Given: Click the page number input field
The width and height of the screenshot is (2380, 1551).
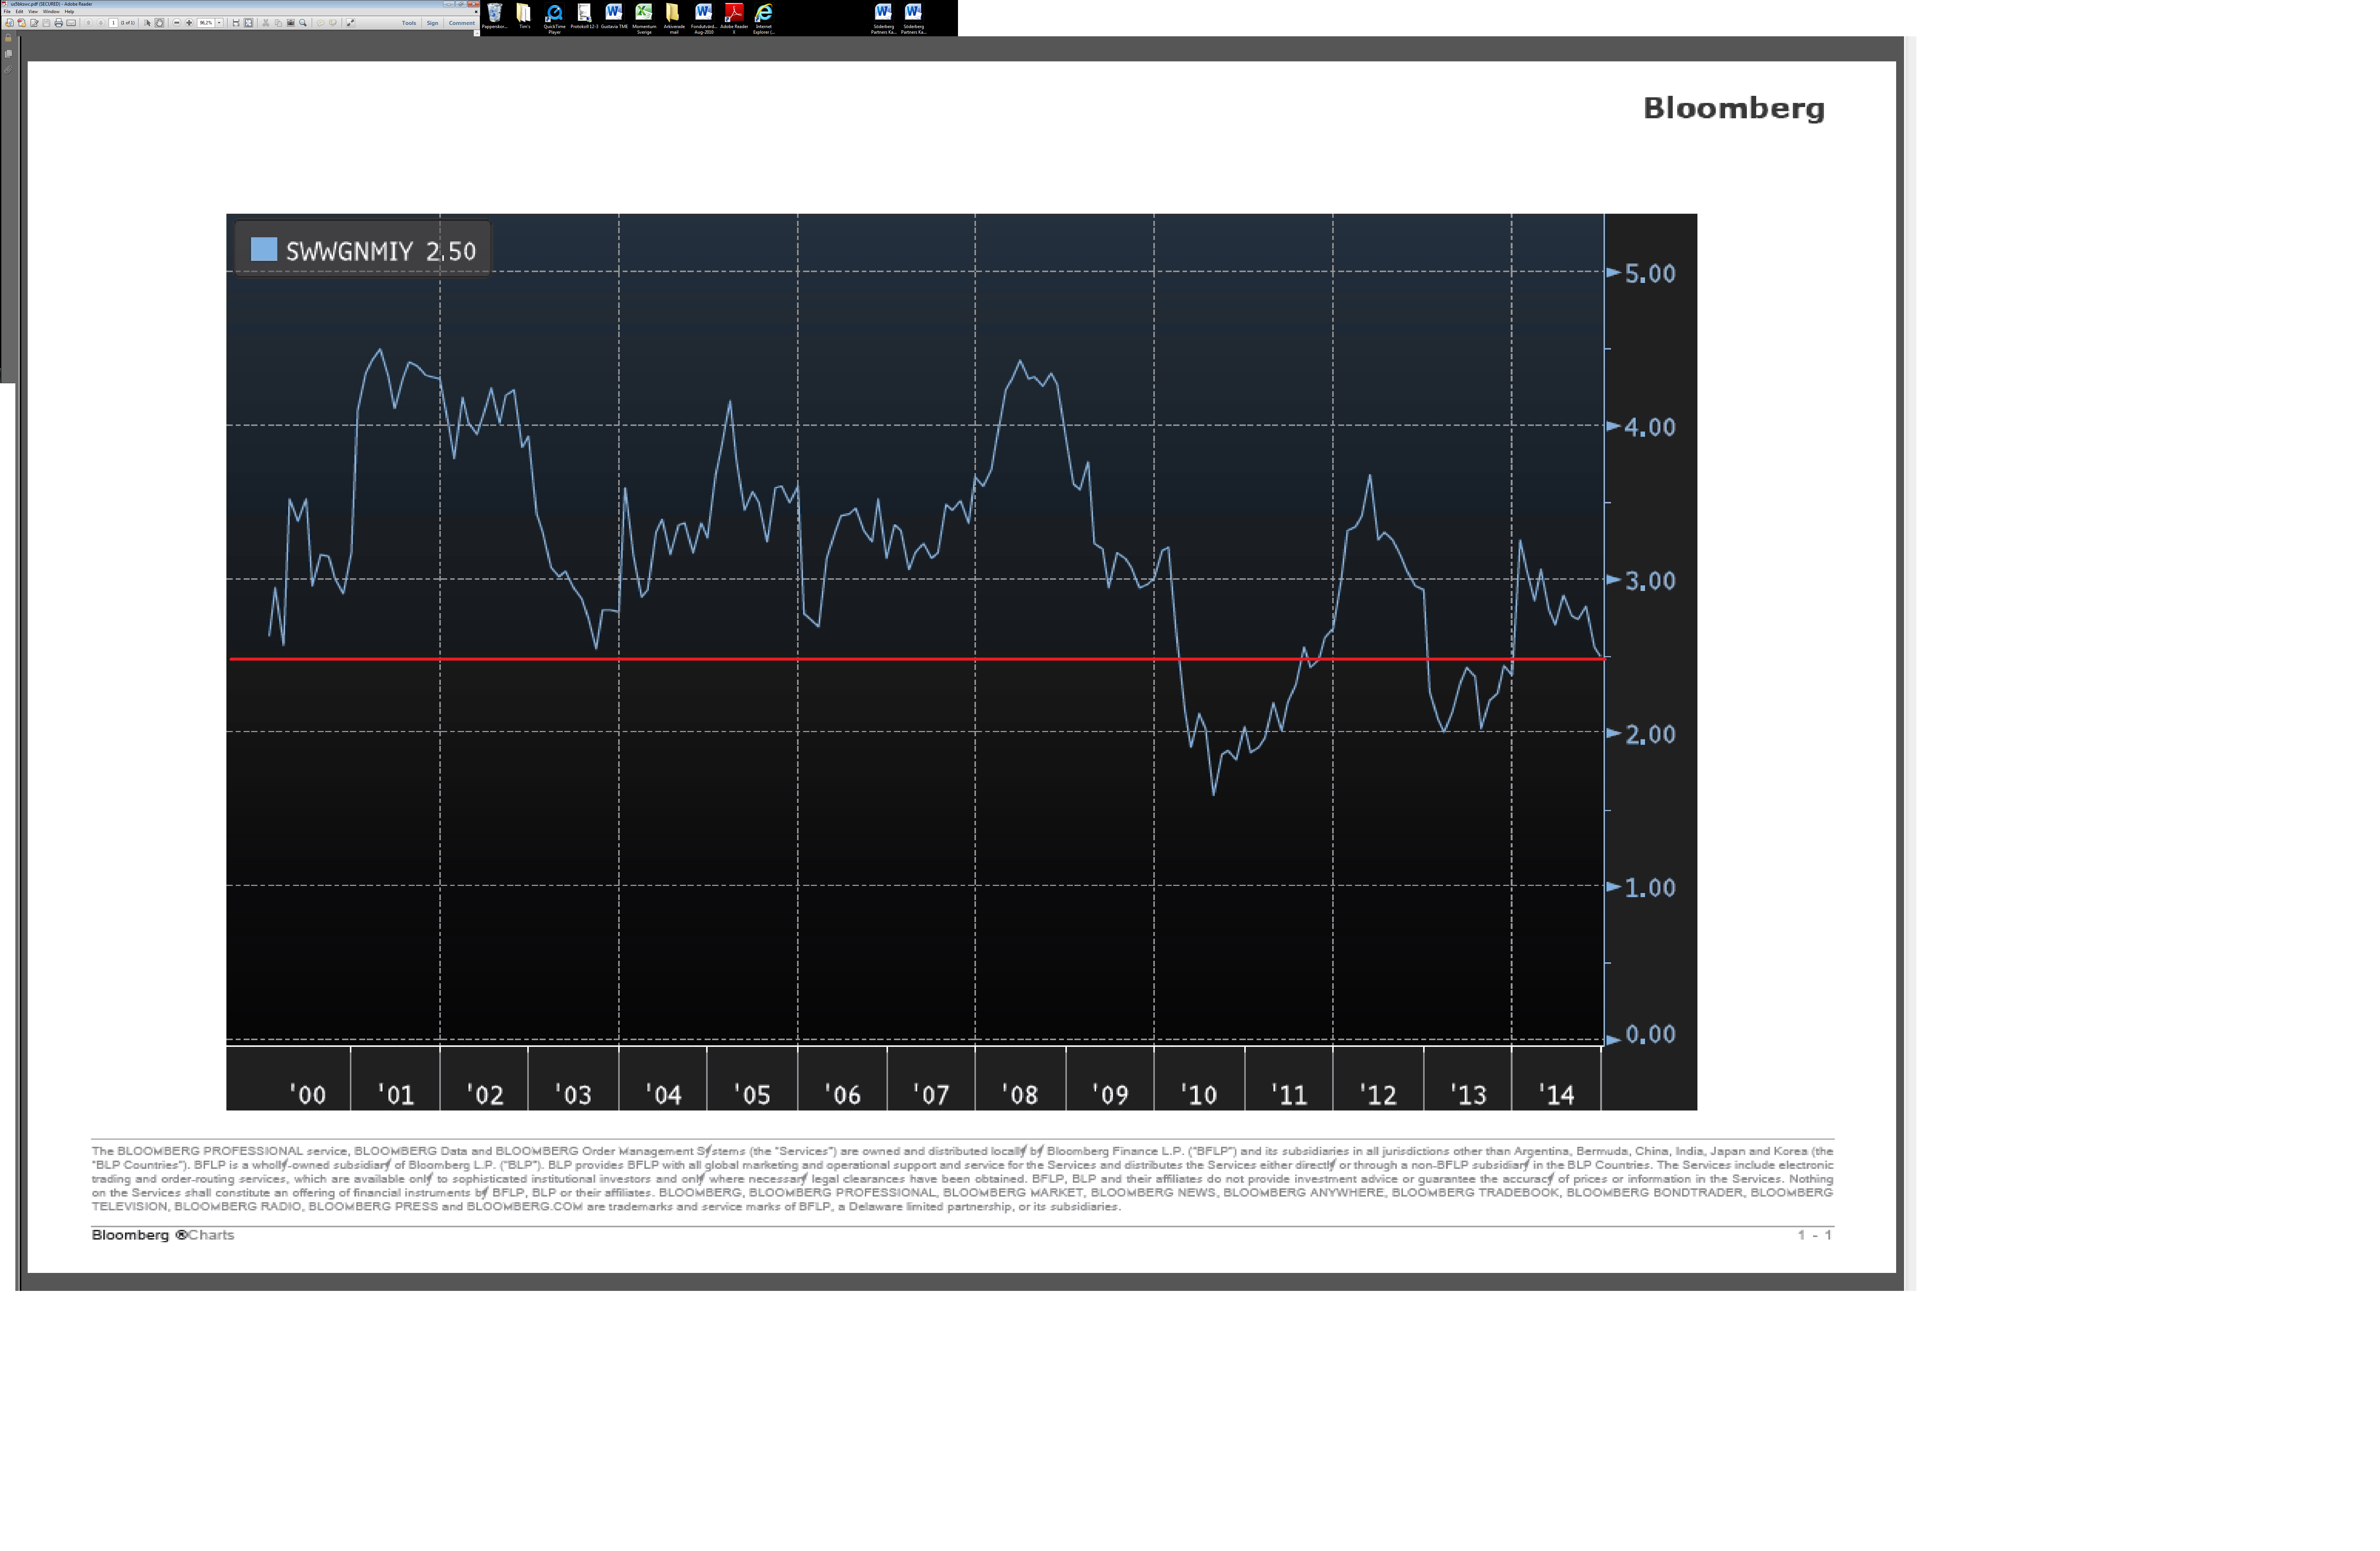Looking at the screenshot, I should (x=113, y=23).
